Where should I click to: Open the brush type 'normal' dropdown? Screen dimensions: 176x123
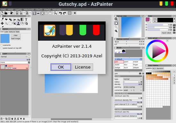click(133, 79)
